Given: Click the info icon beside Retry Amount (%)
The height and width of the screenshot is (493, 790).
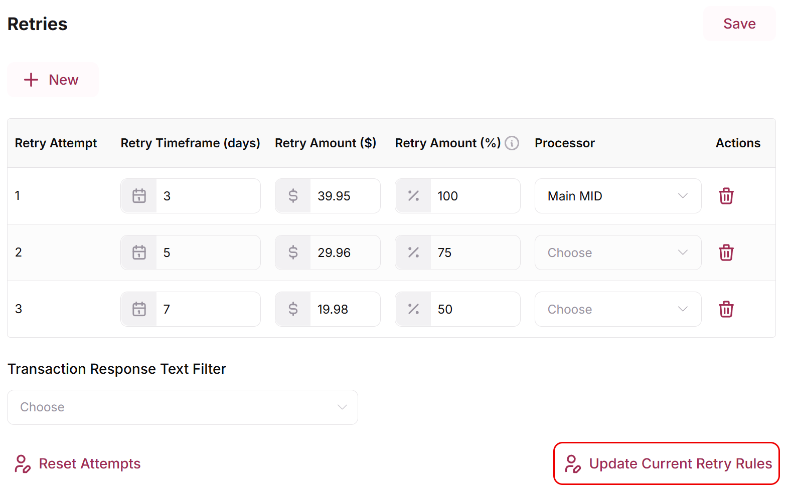Looking at the screenshot, I should 512,143.
